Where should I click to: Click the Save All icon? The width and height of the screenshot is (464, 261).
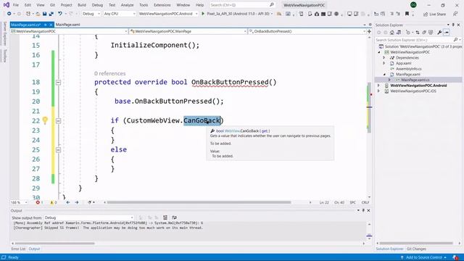[x=51, y=14]
